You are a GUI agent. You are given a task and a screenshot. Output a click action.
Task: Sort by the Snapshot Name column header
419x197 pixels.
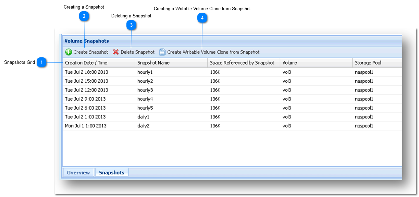click(x=155, y=62)
